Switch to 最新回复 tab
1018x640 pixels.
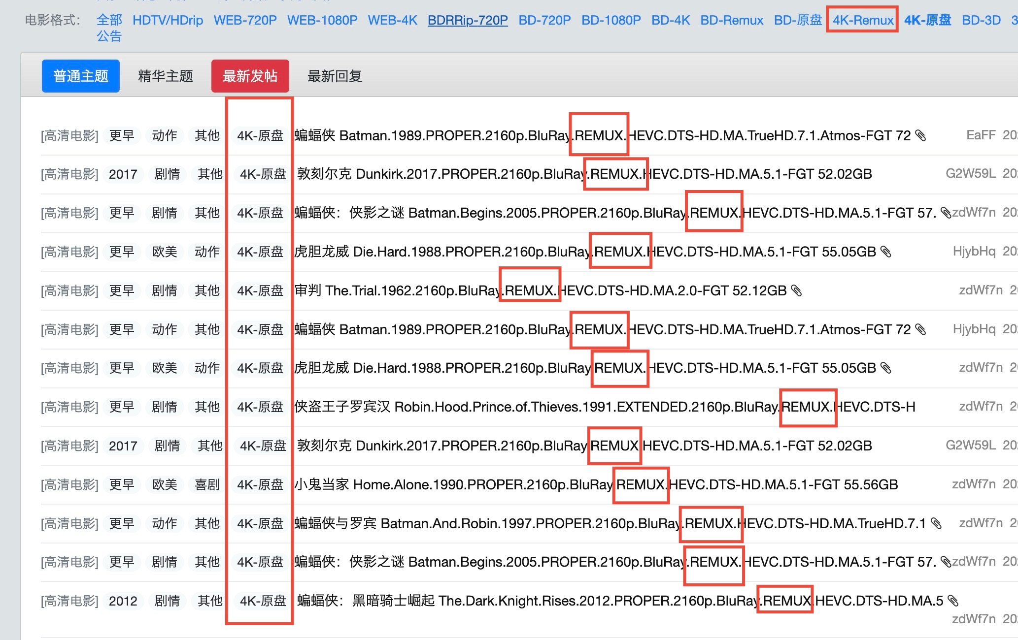point(335,76)
